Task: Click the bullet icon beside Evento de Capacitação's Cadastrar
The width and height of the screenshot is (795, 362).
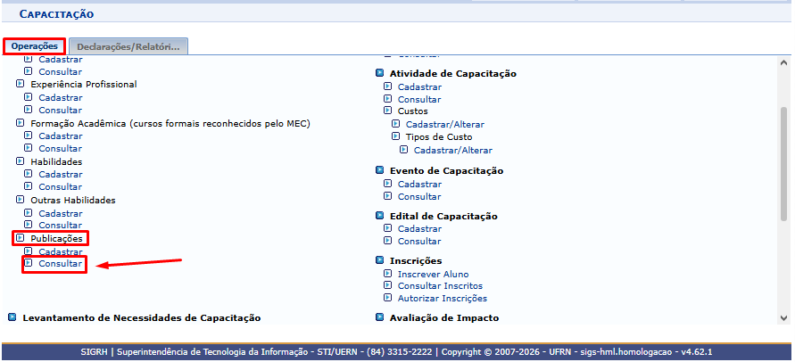Action: [387, 183]
